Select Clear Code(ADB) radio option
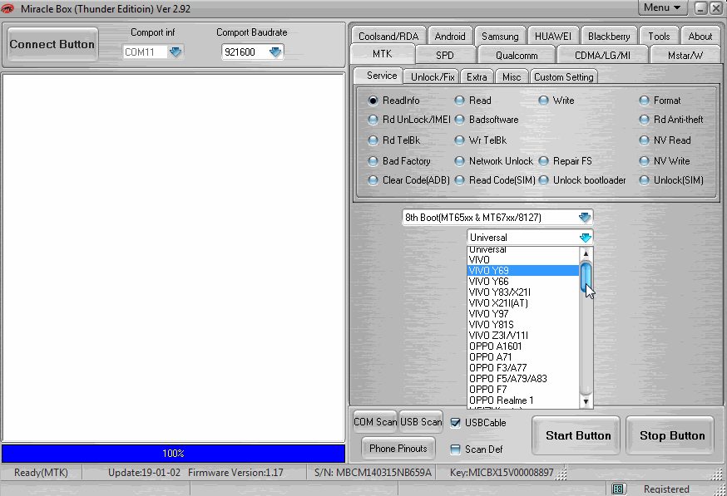 point(373,180)
